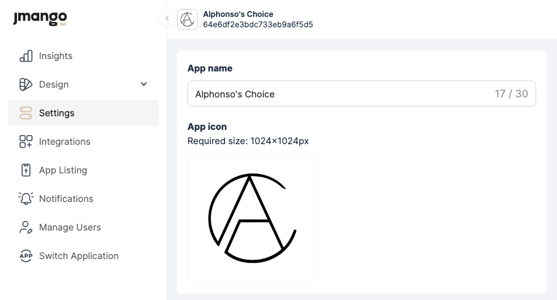Click the Settings toggles icon
Viewport: 557px width, 300px height.
(26, 113)
